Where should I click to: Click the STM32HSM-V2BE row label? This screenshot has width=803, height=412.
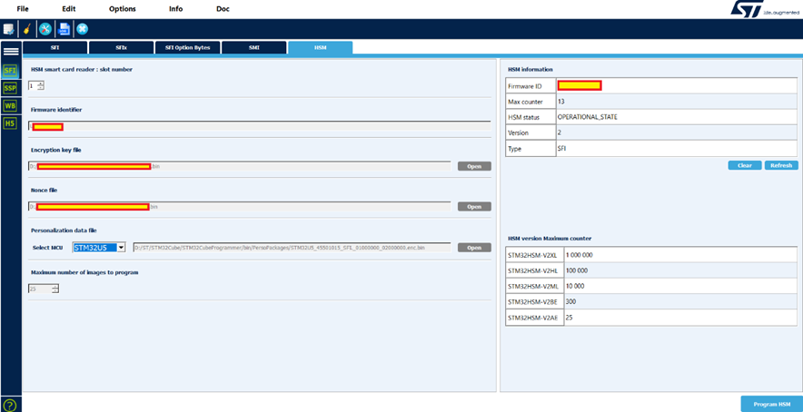(534, 302)
